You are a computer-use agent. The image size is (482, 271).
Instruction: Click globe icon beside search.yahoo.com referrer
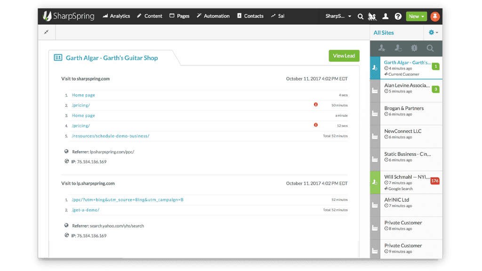click(x=66, y=225)
